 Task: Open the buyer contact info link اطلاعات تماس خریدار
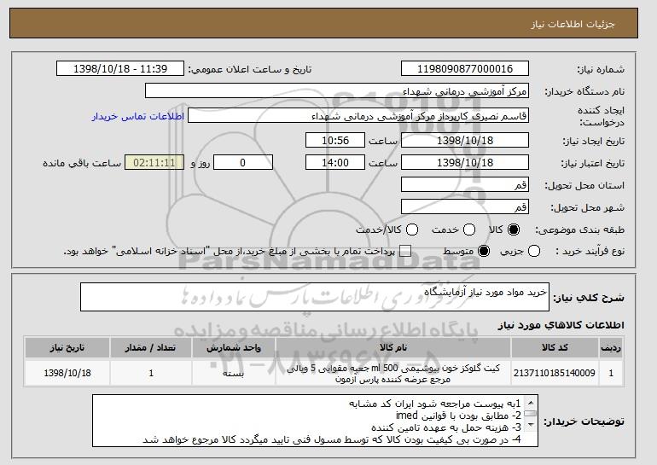point(138,116)
